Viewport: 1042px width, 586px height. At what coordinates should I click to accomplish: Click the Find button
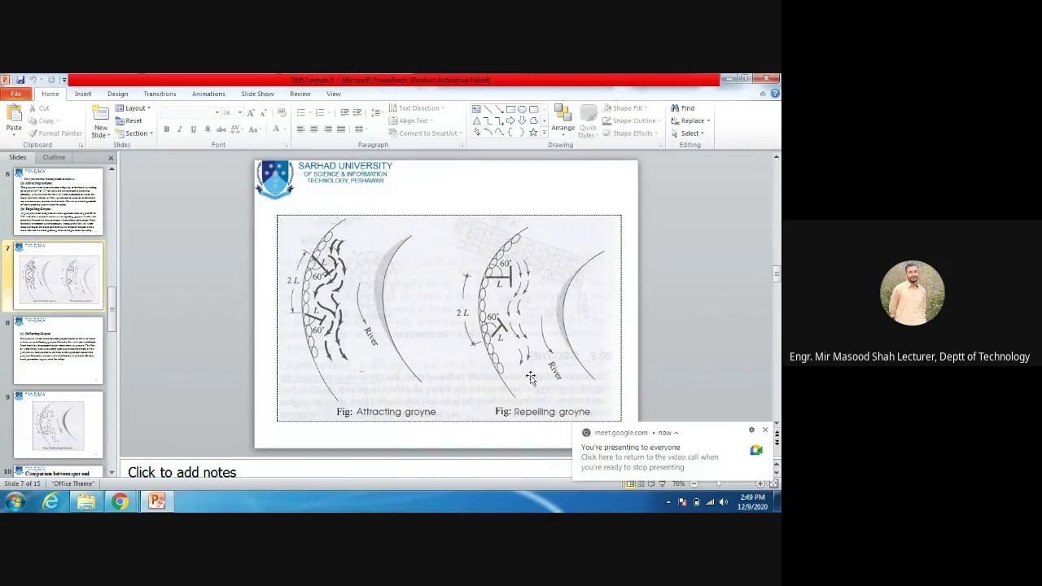pyautogui.click(x=682, y=108)
